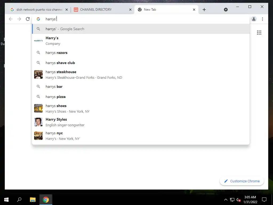273x205 pixels.
Task: Click the muted volume tray icon
Action: point(239,200)
